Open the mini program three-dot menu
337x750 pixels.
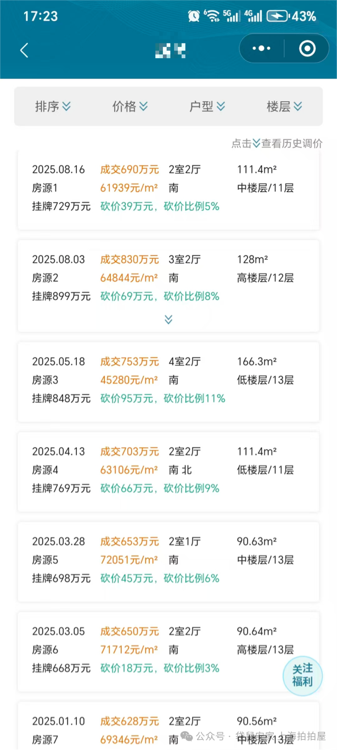261,49
